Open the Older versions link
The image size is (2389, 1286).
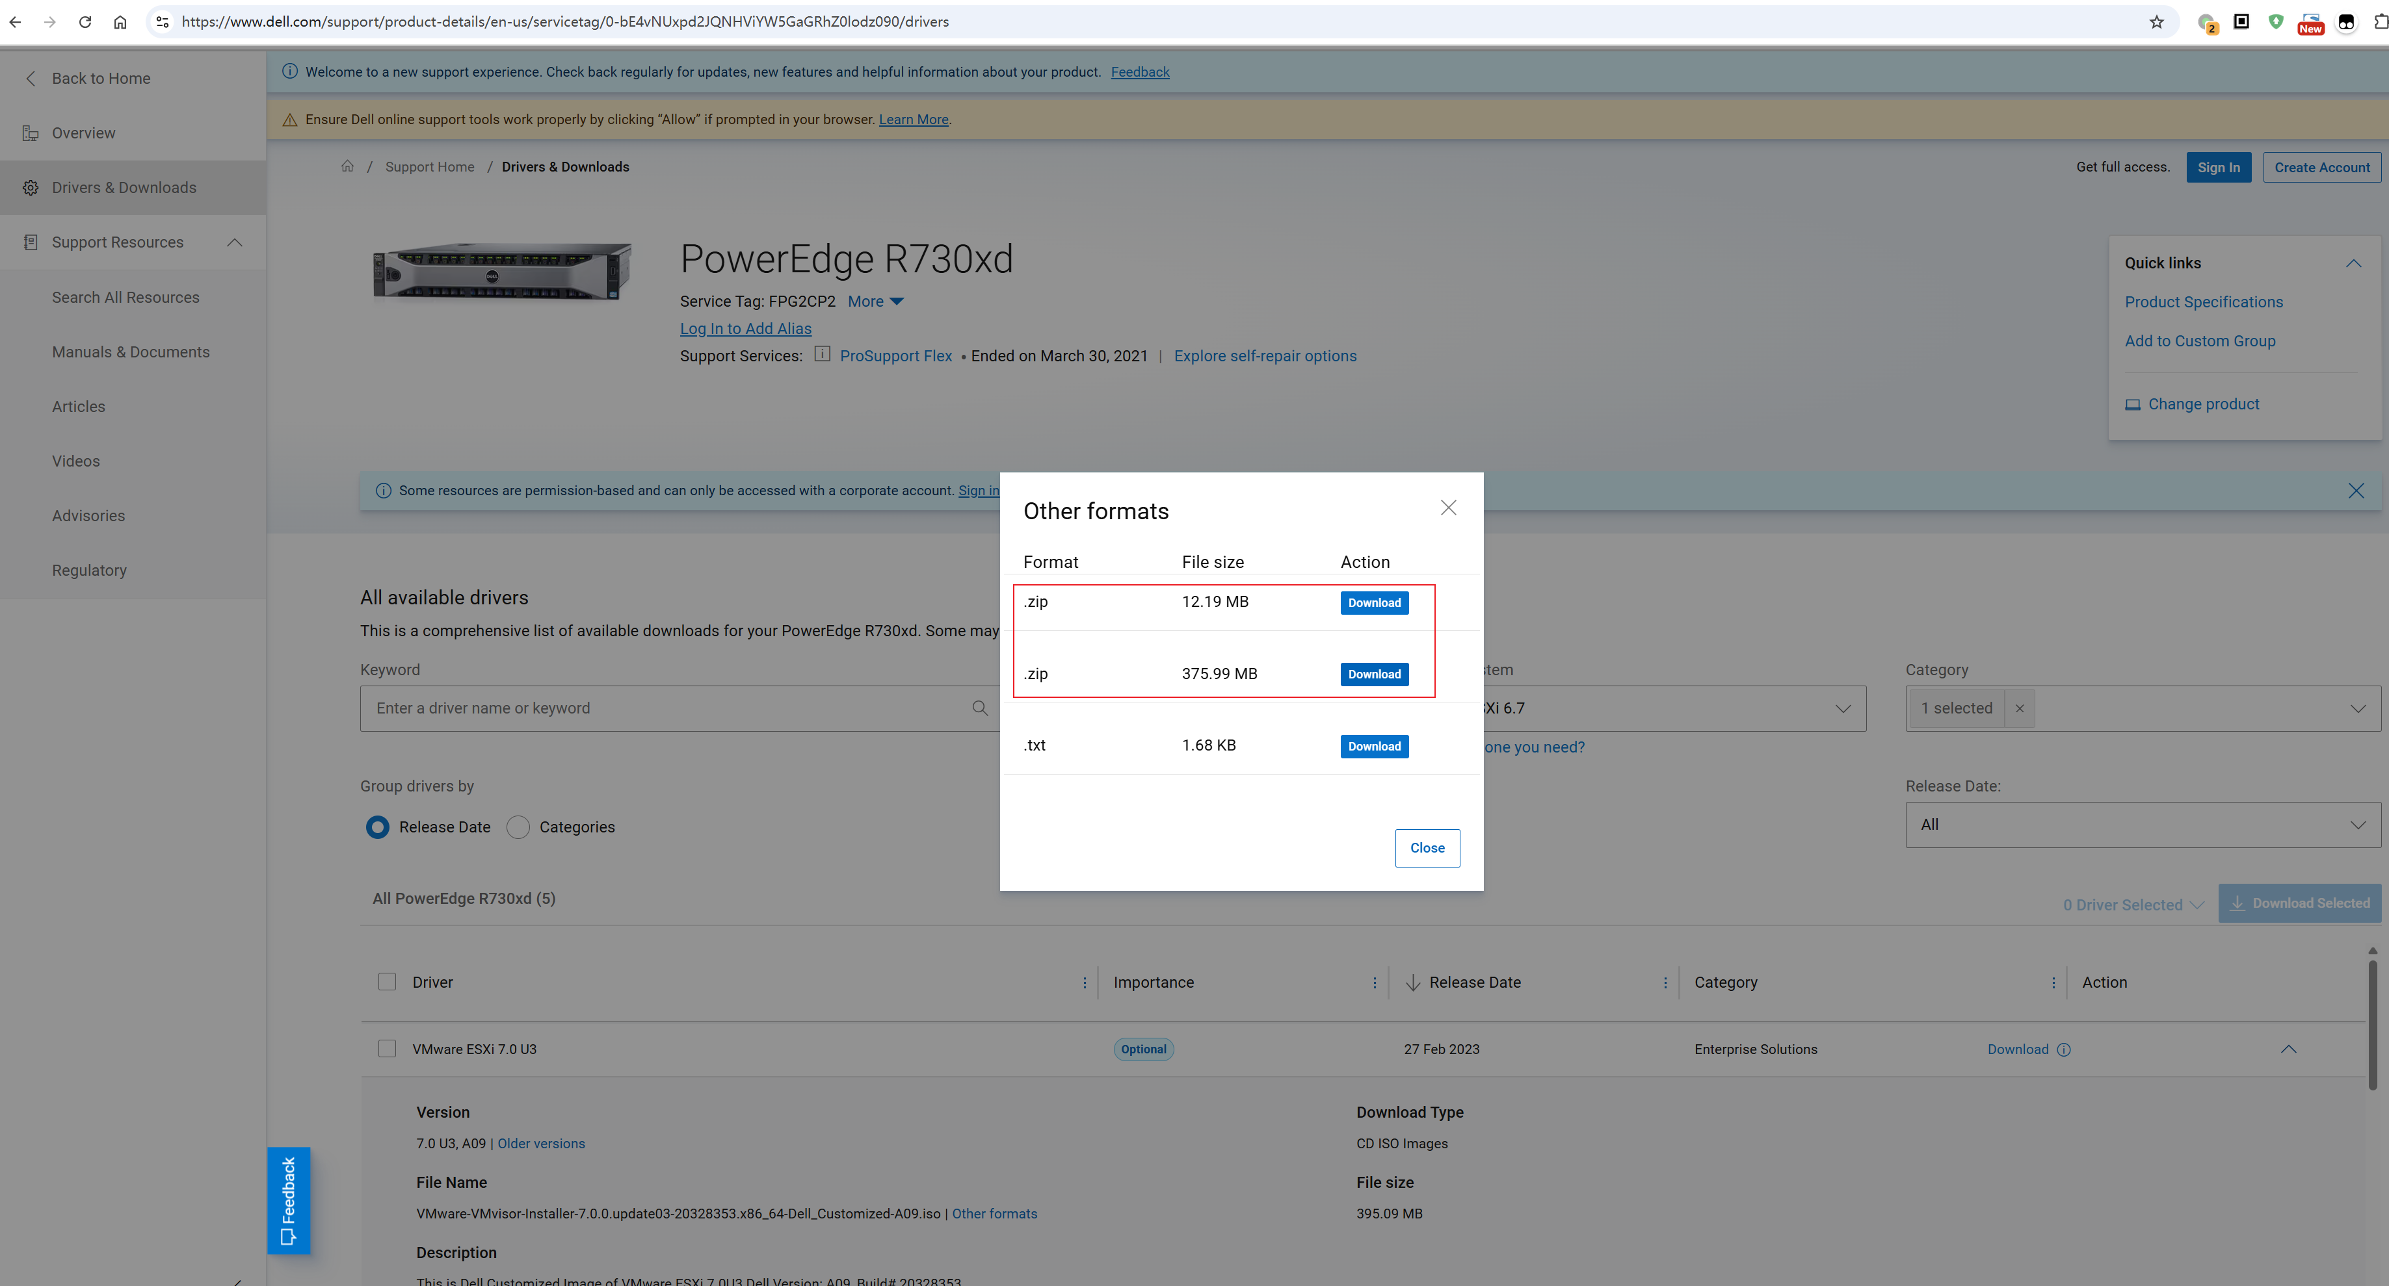point(540,1143)
